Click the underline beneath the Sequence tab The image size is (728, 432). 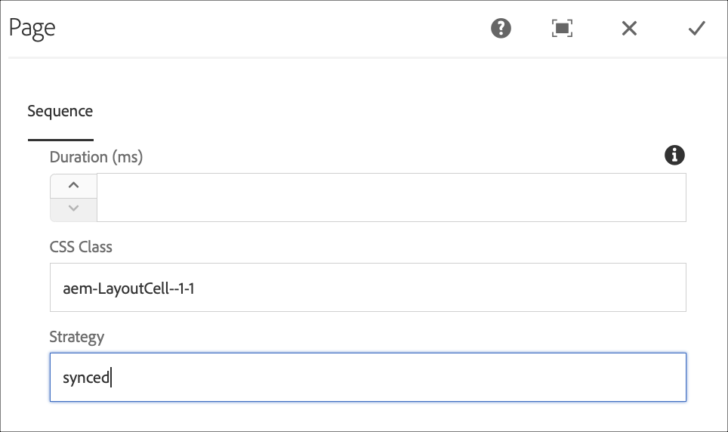coord(60,140)
